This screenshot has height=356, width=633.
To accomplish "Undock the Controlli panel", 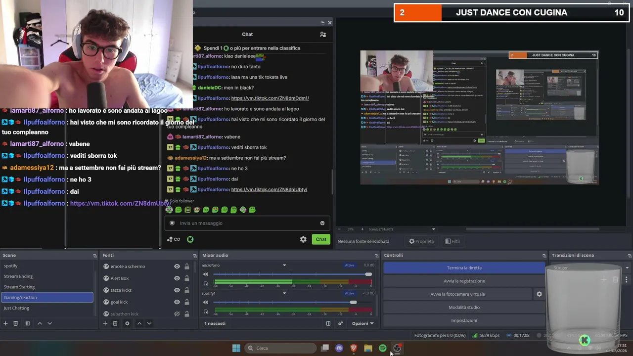I will 544,256.
